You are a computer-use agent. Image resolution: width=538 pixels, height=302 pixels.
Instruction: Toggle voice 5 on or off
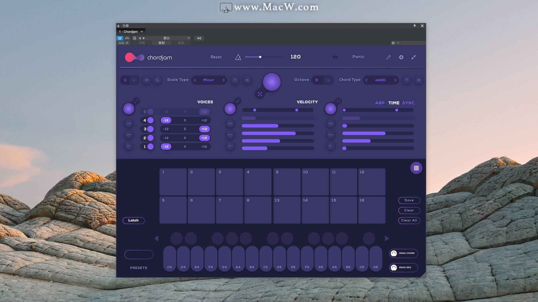click(150, 112)
